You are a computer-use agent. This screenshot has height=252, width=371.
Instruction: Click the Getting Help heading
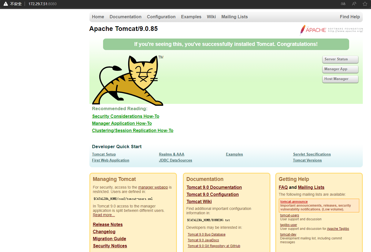click(x=294, y=179)
